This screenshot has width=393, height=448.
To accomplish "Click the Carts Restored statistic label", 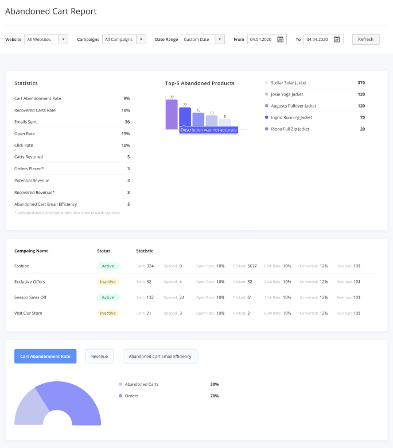I will (x=29, y=156).
